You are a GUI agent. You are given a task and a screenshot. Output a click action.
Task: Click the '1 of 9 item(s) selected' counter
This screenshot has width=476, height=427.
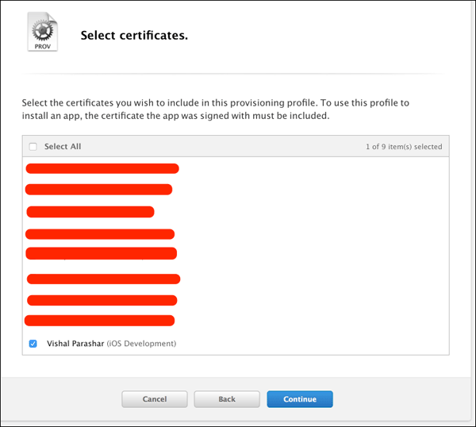tap(404, 147)
